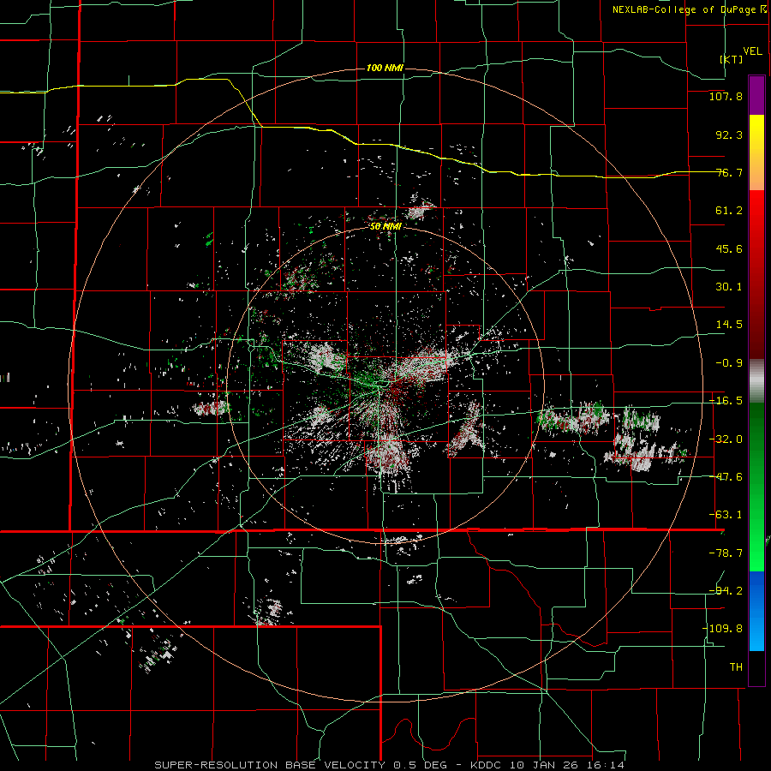Pick the green segment of the velocity scale
The height and width of the screenshot is (771, 771).
[x=756, y=487]
